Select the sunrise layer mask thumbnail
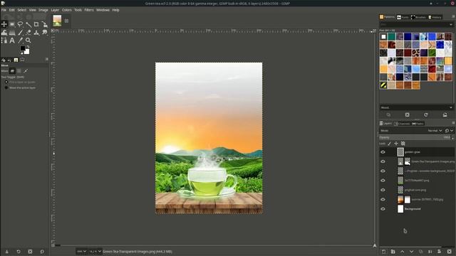This screenshot has width=456, height=256. [408, 199]
